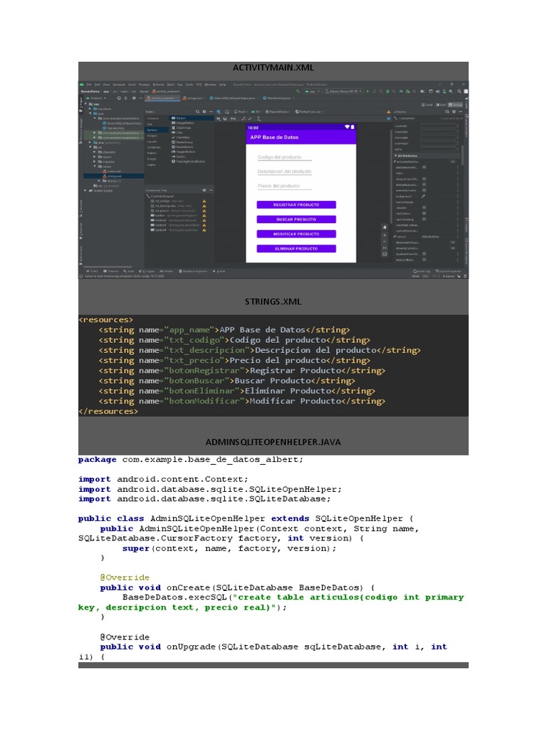Select the Switch widget in the Palette
Screen dimensions: 547x730
(x=180, y=156)
